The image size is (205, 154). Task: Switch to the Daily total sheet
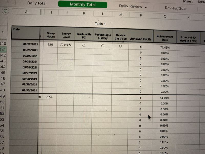(x=37, y=3)
